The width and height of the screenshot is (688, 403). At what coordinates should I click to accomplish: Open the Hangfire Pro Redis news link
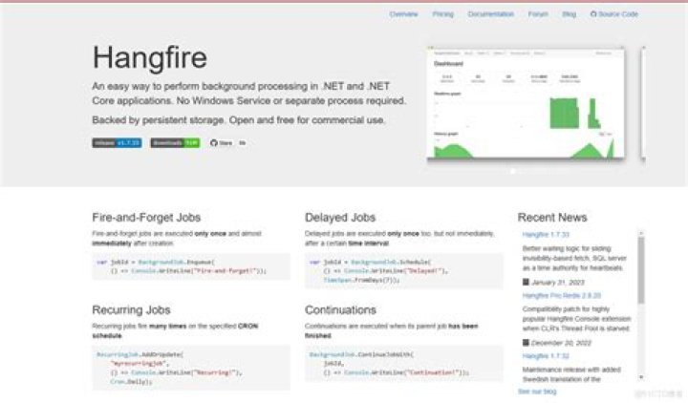tap(562, 295)
